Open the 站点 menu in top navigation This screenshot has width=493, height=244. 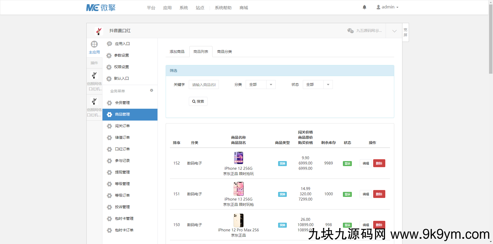click(200, 8)
